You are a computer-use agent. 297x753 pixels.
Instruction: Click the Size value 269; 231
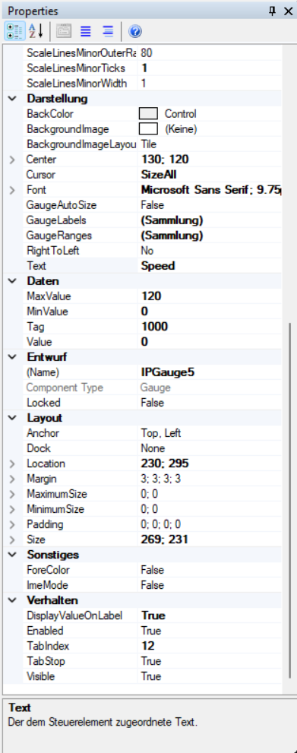click(x=165, y=539)
